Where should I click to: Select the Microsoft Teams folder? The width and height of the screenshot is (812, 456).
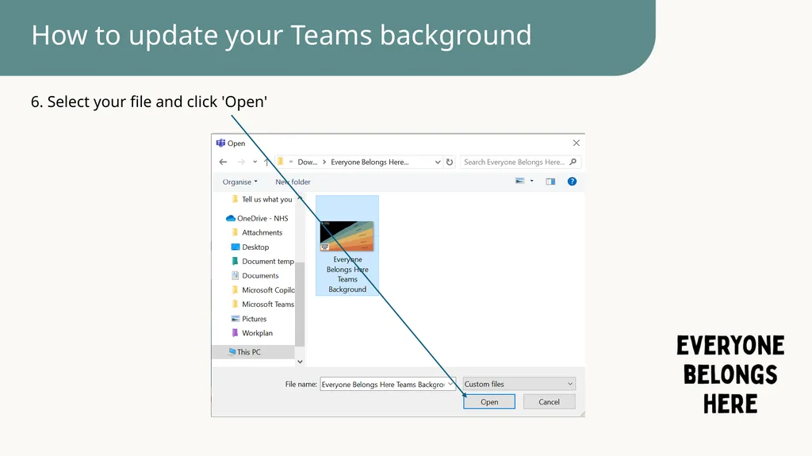262,305
